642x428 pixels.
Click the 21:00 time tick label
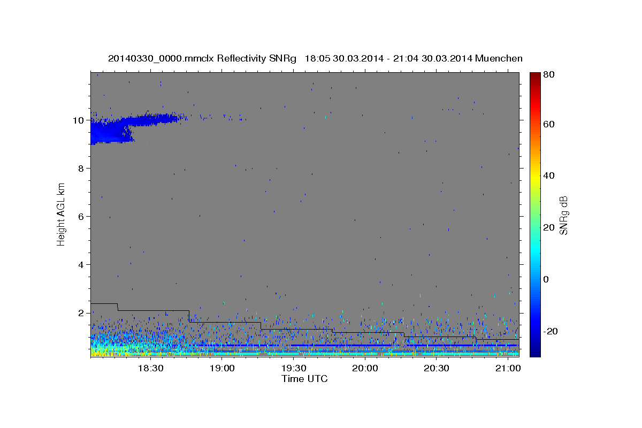(x=508, y=369)
